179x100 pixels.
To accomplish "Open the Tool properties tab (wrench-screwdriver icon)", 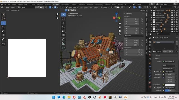I will point(150,38).
